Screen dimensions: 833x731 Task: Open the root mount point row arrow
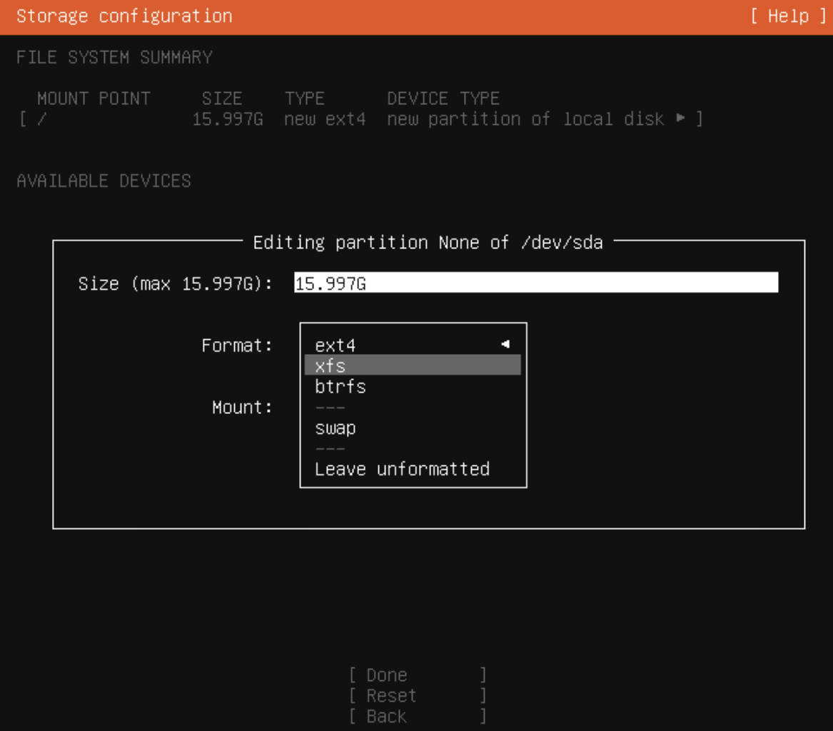tap(680, 118)
